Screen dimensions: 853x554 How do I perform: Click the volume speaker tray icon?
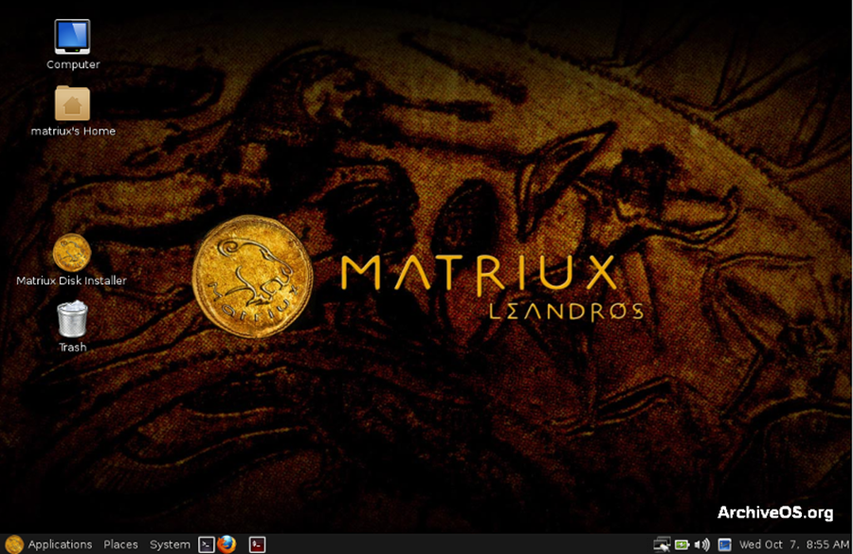point(702,545)
